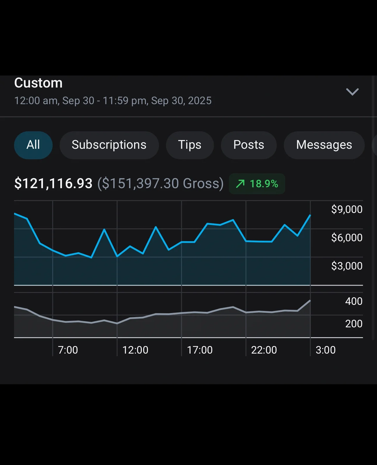Expand the Custom date range chevron

click(352, 92)
